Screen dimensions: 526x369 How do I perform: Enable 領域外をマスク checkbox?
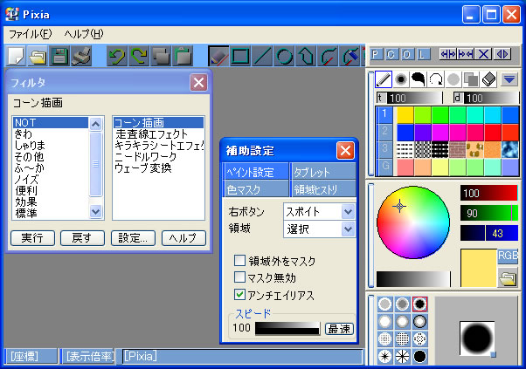[x=239, y=260]
